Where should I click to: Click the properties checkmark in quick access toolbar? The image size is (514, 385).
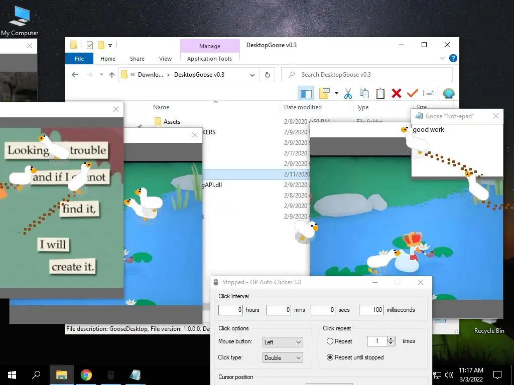point(89,45)
